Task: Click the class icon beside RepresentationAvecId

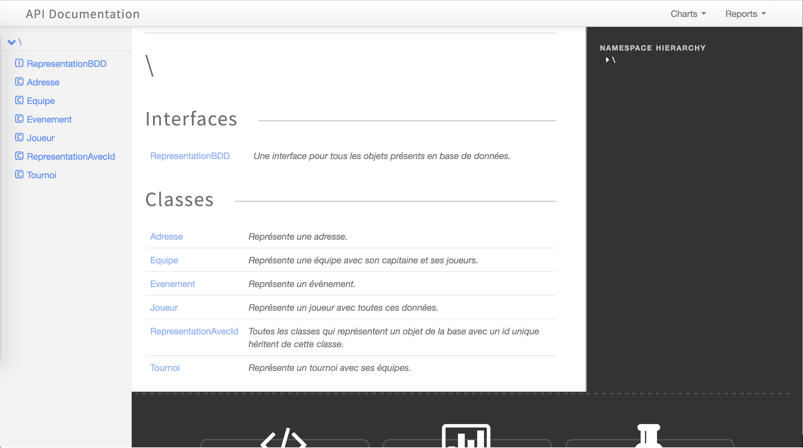Action: 19,156
